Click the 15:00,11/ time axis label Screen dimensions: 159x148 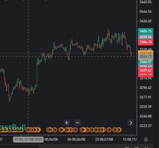[130, 140]
